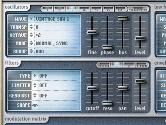Select oscillator 5 button
The image size is (166, 125).
[96, 9]
